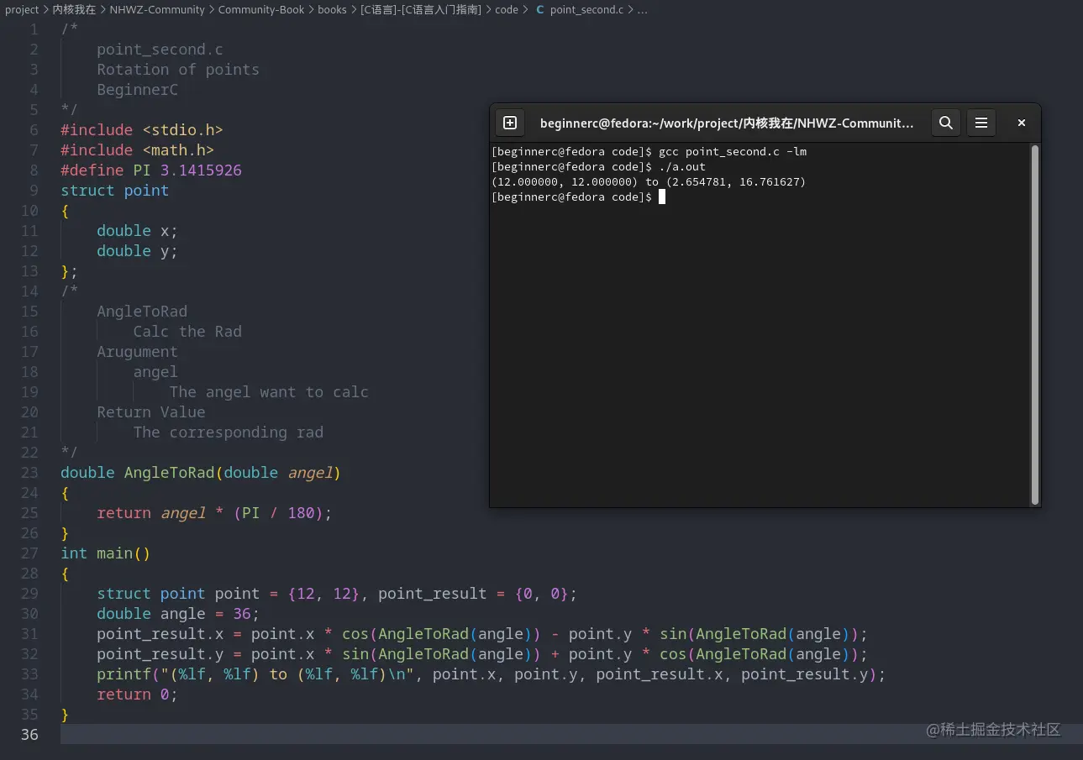1083x760 pixels.
Task: Click the terminal vertical scrollbar
Action: point(1035,324)
